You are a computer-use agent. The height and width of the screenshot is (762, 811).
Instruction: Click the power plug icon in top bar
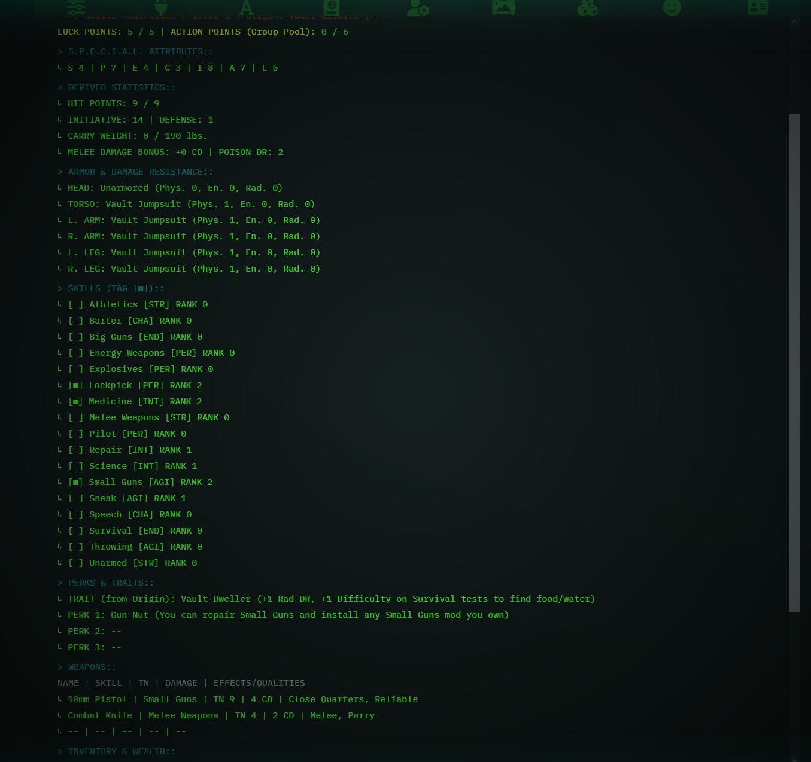coord(161,7)
